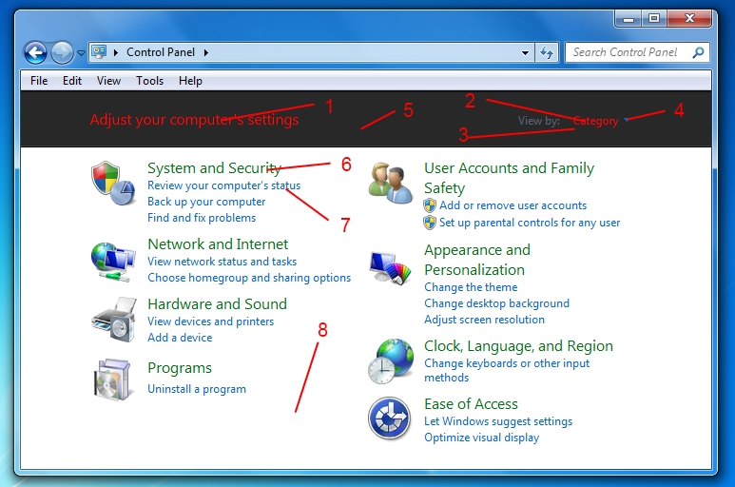The width and height of the screenshot is (735, 487).
Task: Click Back up your computer
Action: point(206,201)
